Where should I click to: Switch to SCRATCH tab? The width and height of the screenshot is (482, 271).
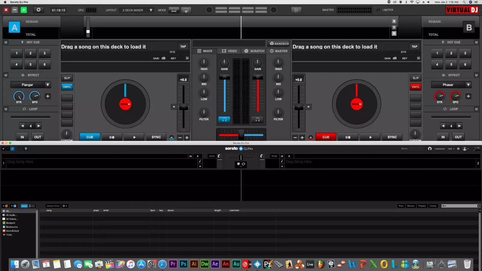pyautogui.click(x=254, y=51)
